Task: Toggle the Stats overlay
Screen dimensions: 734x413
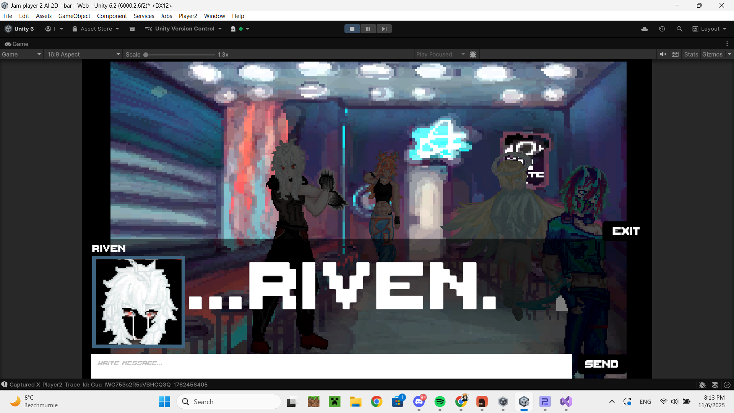Action: pyautogui.click(x=691, y=55)
